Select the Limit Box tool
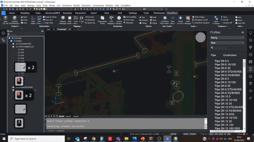 coord(76,20)
